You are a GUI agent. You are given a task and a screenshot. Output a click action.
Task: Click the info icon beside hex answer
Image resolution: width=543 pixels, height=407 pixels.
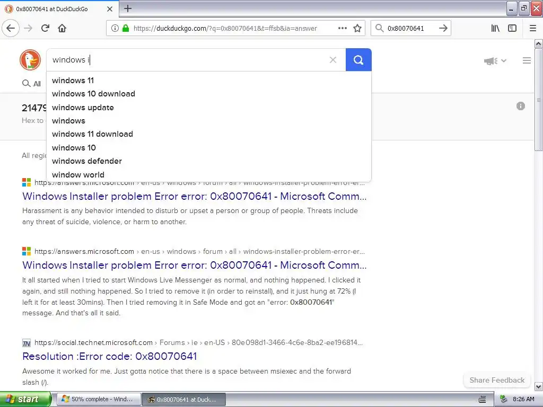[521, 106]
